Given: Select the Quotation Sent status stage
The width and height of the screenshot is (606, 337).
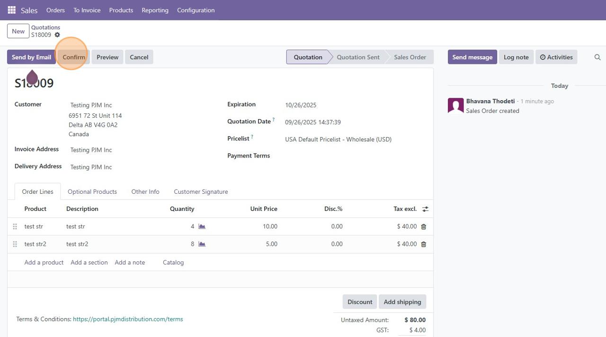Looking at the screenshot, I should [358, 57].
